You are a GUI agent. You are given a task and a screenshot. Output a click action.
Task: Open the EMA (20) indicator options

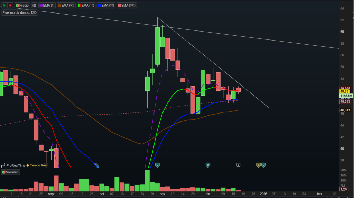[106, 6]
